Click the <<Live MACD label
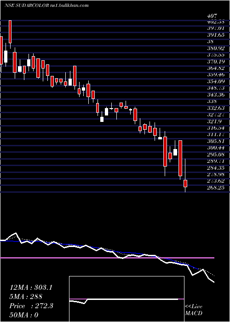This screenshot has height=322, width=230. pyautogui.click(x=194, y=310)
